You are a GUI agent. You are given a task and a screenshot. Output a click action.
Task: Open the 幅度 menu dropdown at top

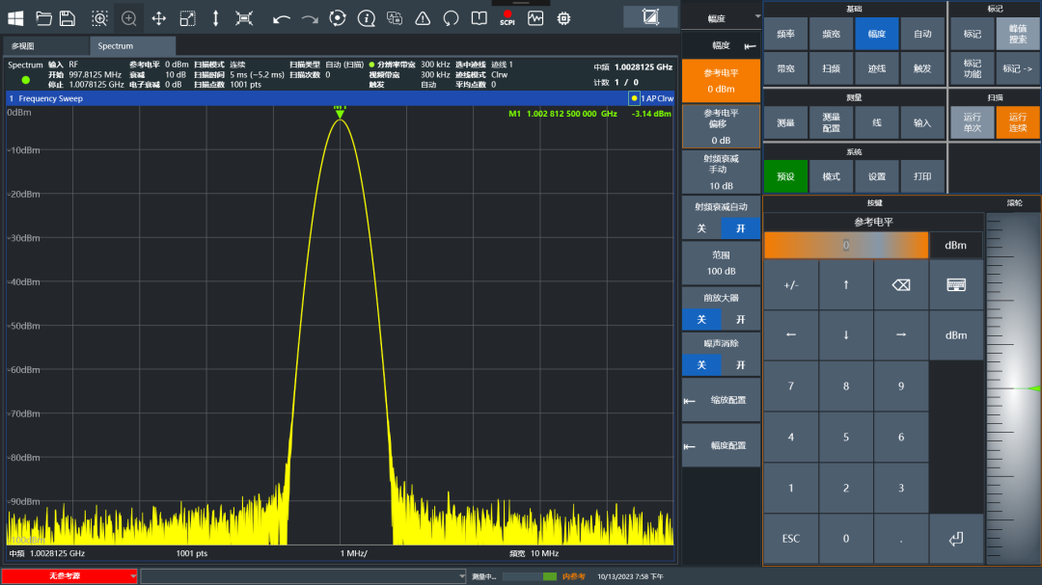click(721, 18)
